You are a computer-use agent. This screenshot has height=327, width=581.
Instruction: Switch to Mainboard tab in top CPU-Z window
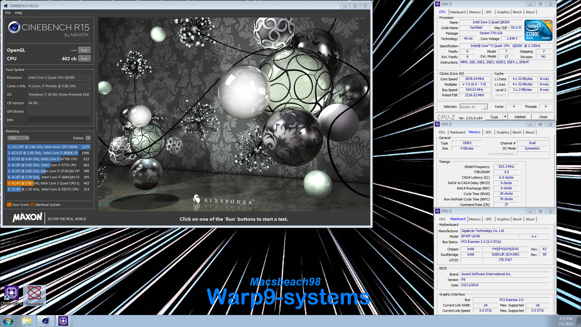coord(458,12)
